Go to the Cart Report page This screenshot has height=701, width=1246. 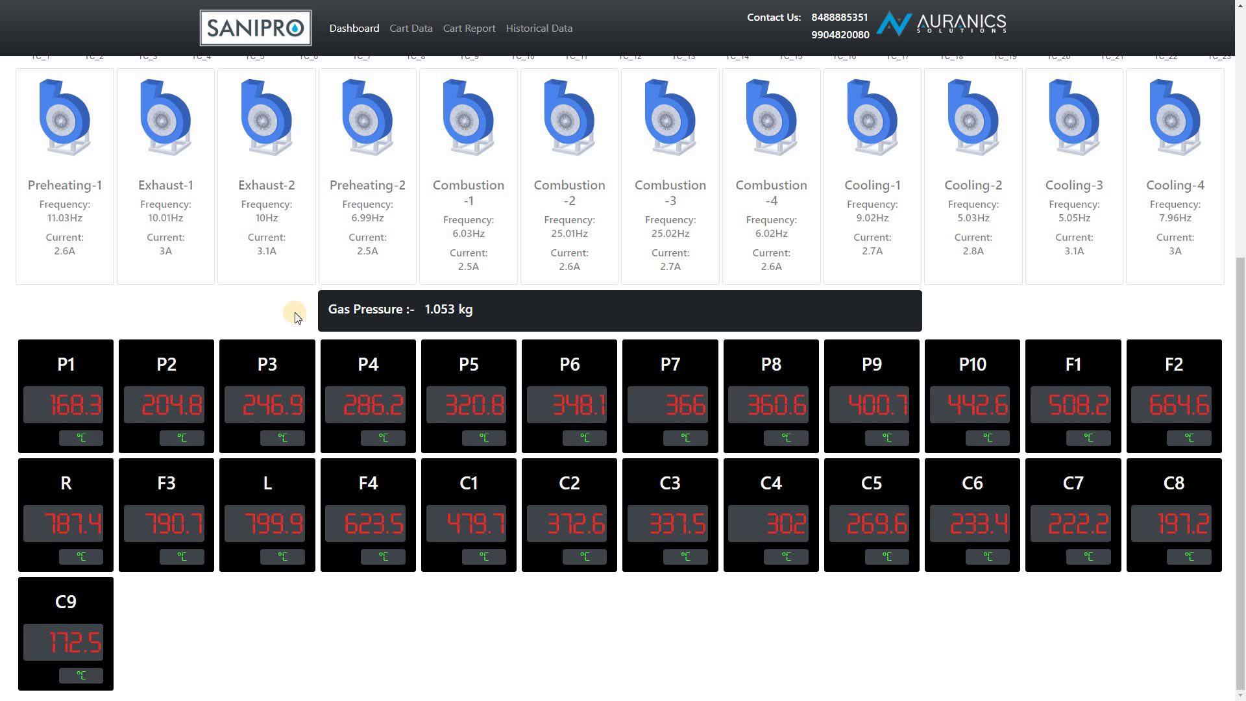(x=469, y=29)
